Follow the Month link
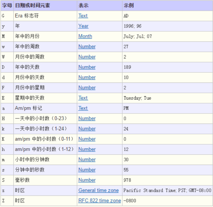Image resolution: width=213 pixels, height=207 pixels. click(x=85, y=36)
